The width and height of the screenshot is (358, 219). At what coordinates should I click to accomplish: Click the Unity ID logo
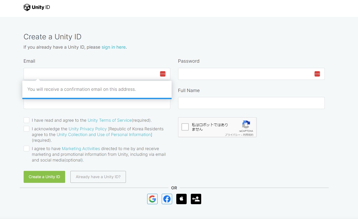[37, 7]
